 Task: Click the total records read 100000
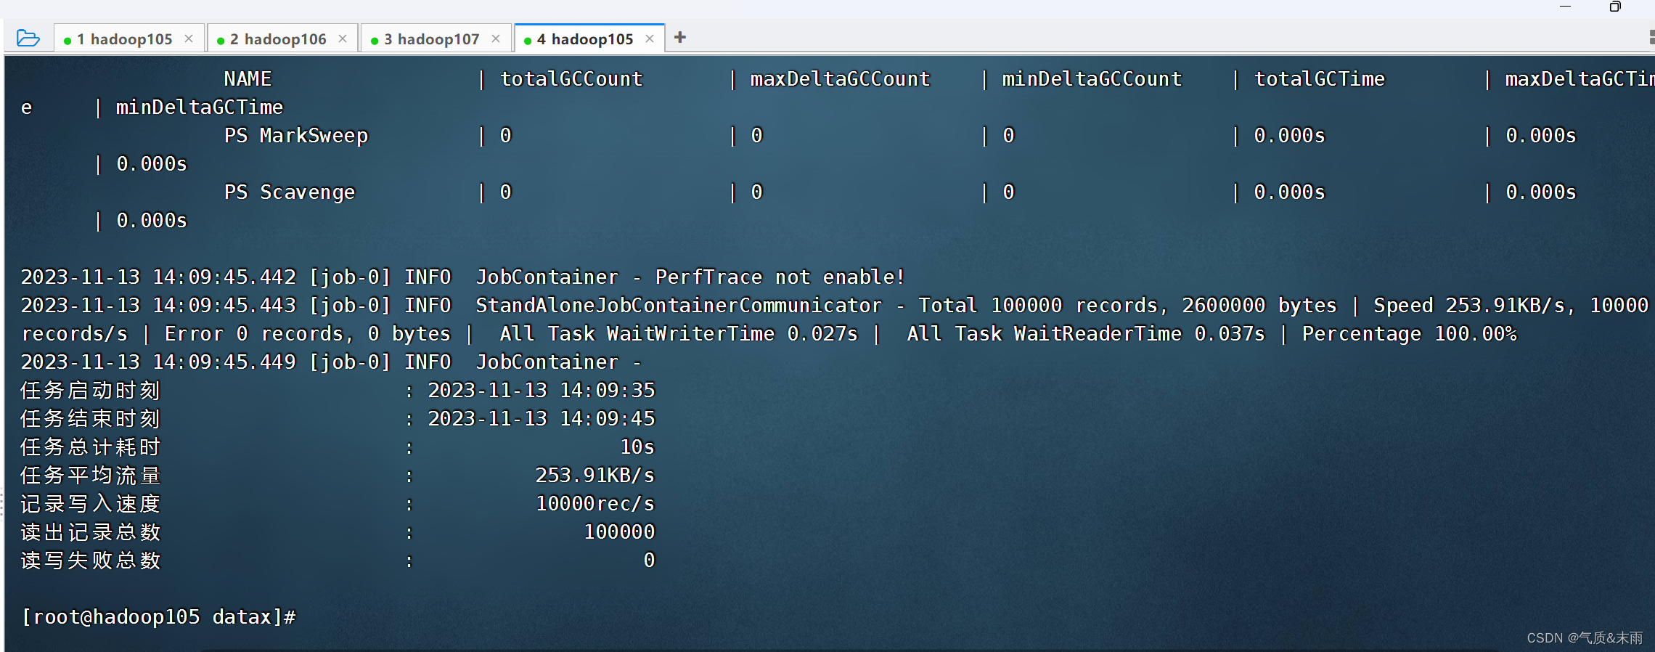(x=619, y=531)
